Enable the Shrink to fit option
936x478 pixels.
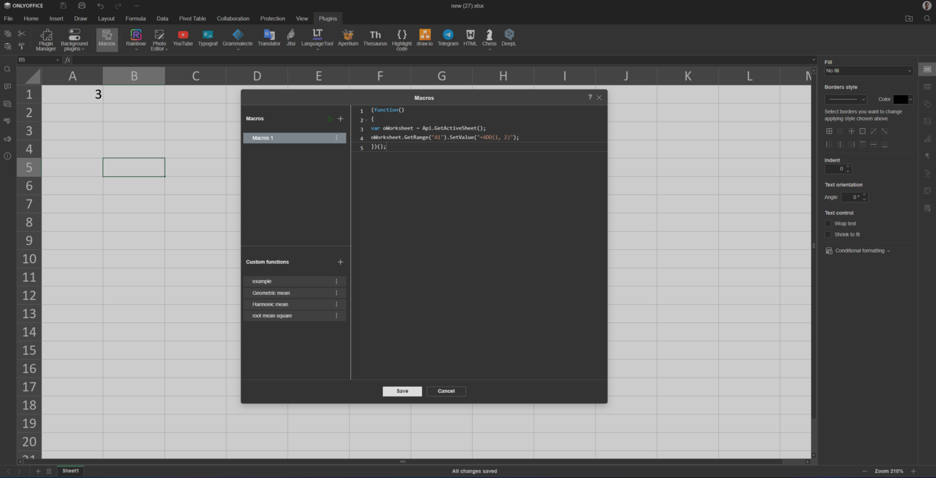coord(828,234)
